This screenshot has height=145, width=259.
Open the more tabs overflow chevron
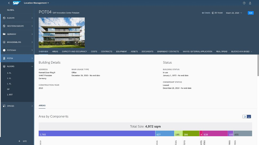pyautogui.click(x=252, y=52)
